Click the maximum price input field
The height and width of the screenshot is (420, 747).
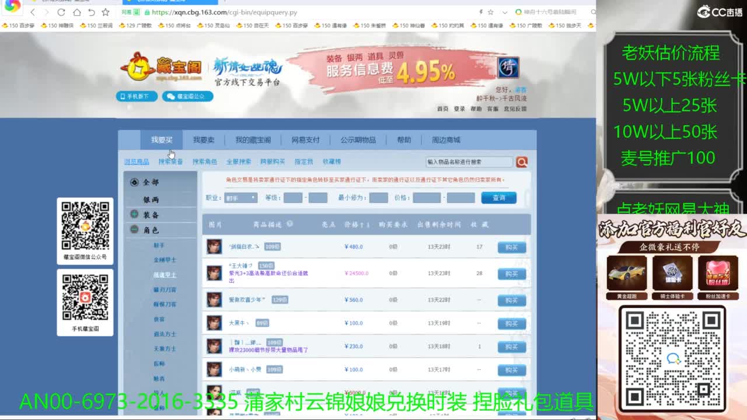point(461,198)
